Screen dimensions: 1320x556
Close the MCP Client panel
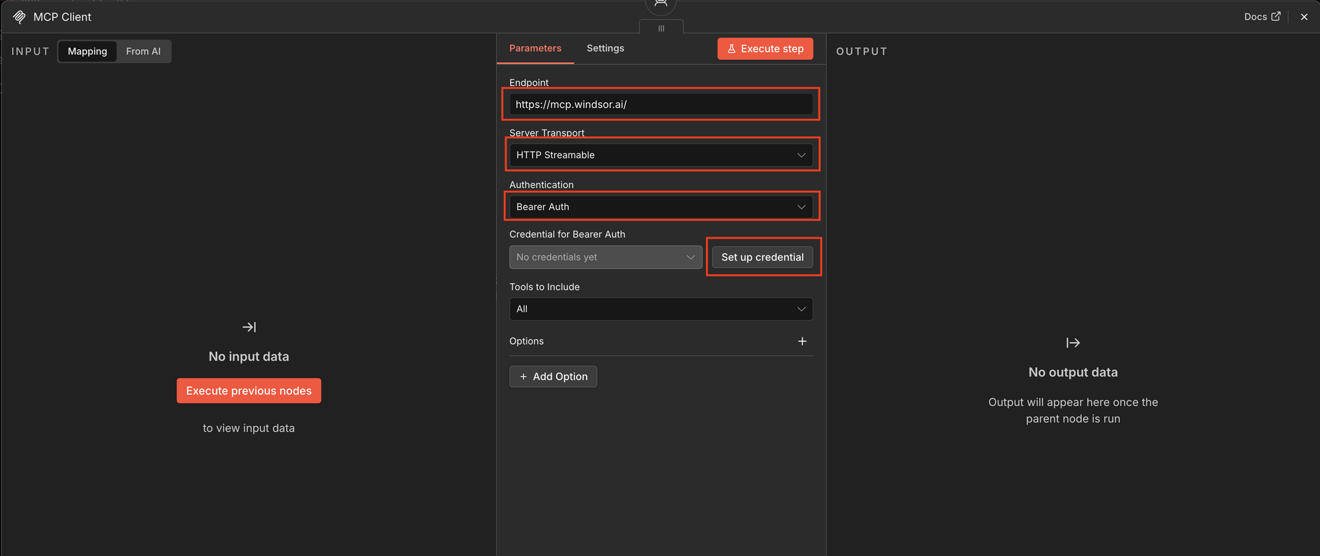[x=1304, y=17]
